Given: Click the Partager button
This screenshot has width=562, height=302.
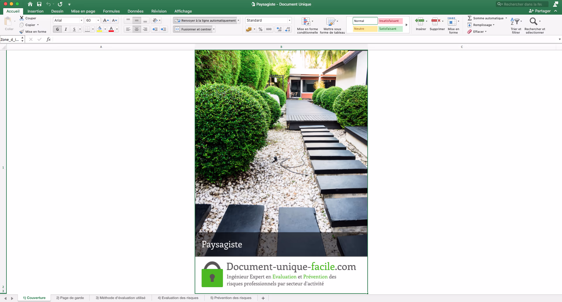Looking at the screenshot, I should pos(540,11).
